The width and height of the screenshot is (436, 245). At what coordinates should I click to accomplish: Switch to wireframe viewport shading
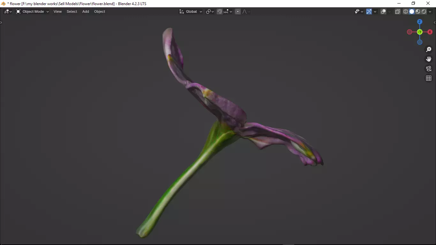click(406, 11)
